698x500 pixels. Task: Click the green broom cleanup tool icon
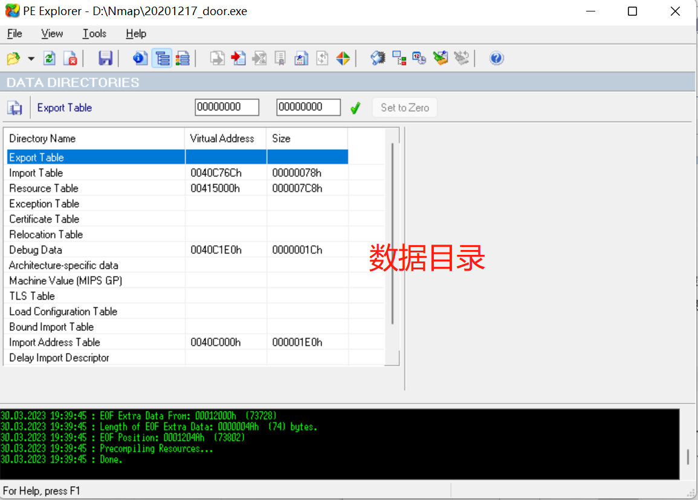(x=441, y=59)
